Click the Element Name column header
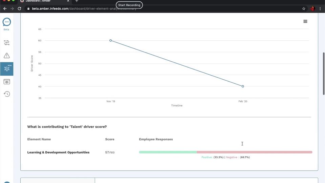 coord(39,139)
